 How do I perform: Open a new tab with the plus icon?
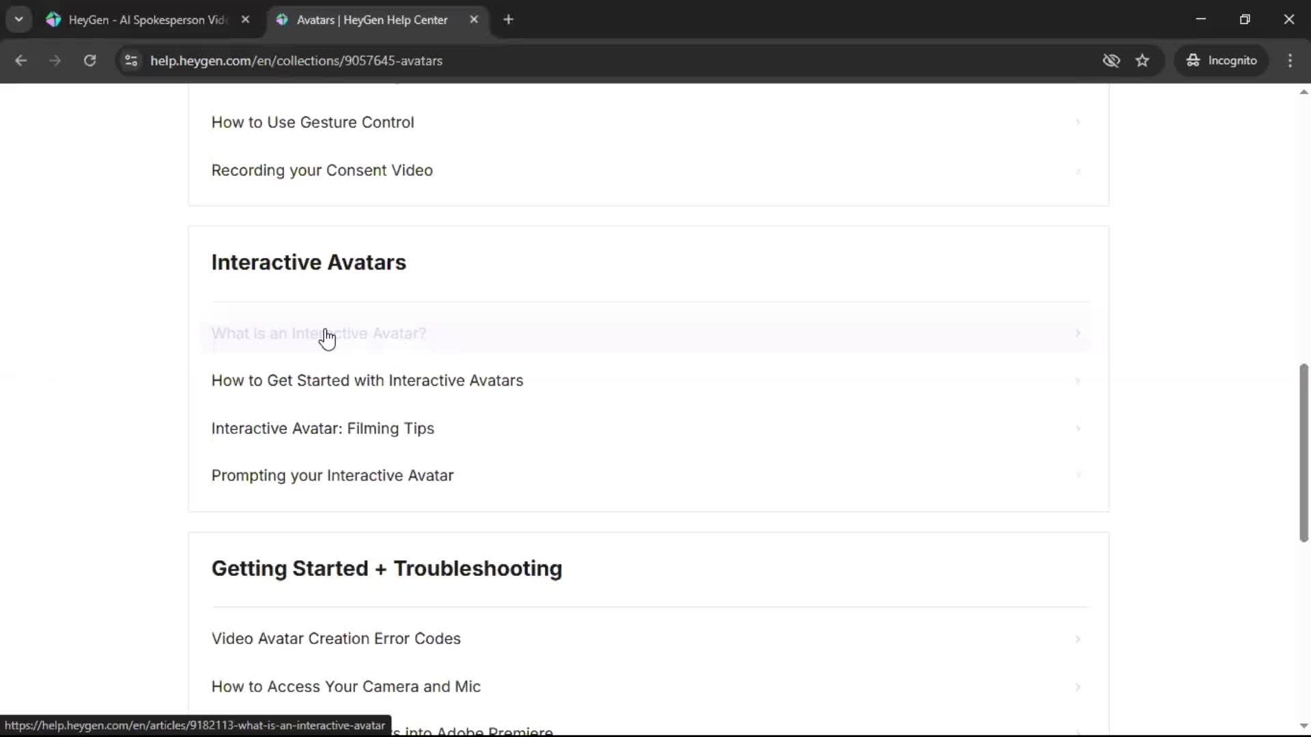coord(508,20)
